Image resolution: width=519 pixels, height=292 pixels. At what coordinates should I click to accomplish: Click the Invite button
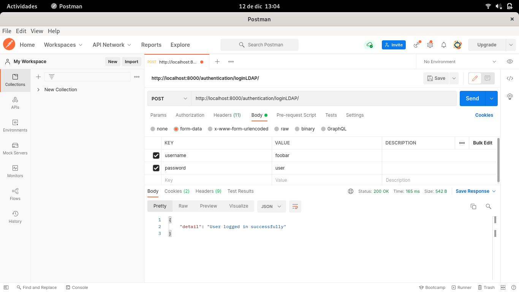(394, 45)
